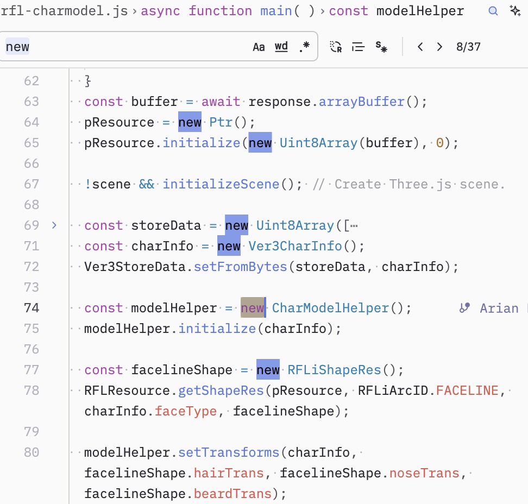Screen dimensions: 528x504
Task: Focus the search field containing 'new'
Action: pos(125,47)
